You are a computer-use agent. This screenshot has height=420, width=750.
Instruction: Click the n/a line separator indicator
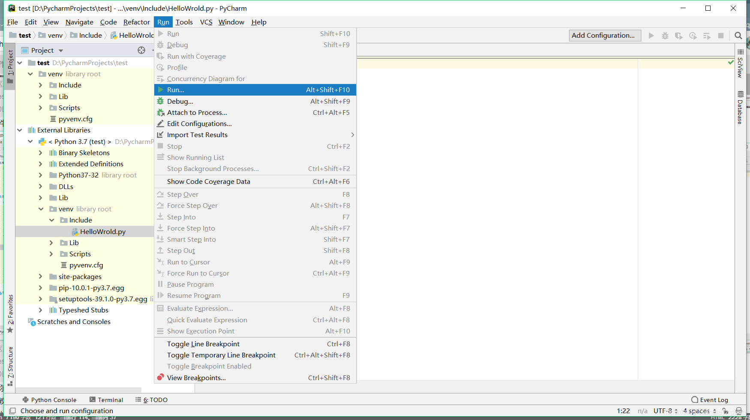642,411
